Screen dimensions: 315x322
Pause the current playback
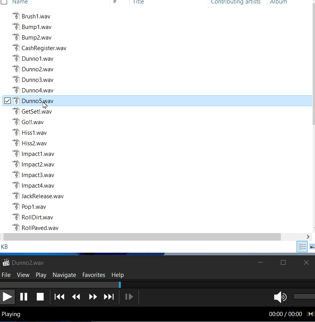click(24, 297)
